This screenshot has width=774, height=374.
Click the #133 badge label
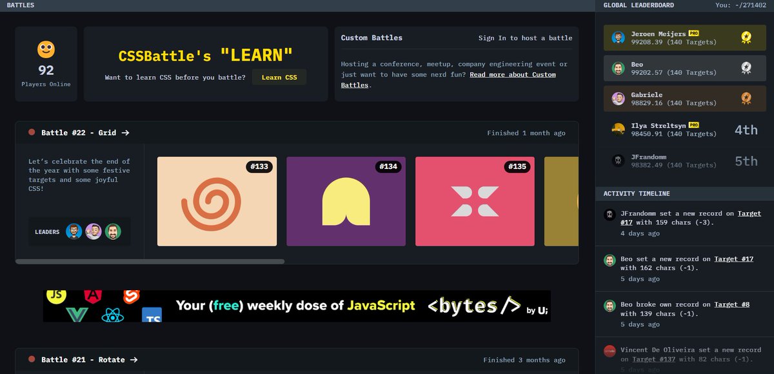click(x=259, y=166)
